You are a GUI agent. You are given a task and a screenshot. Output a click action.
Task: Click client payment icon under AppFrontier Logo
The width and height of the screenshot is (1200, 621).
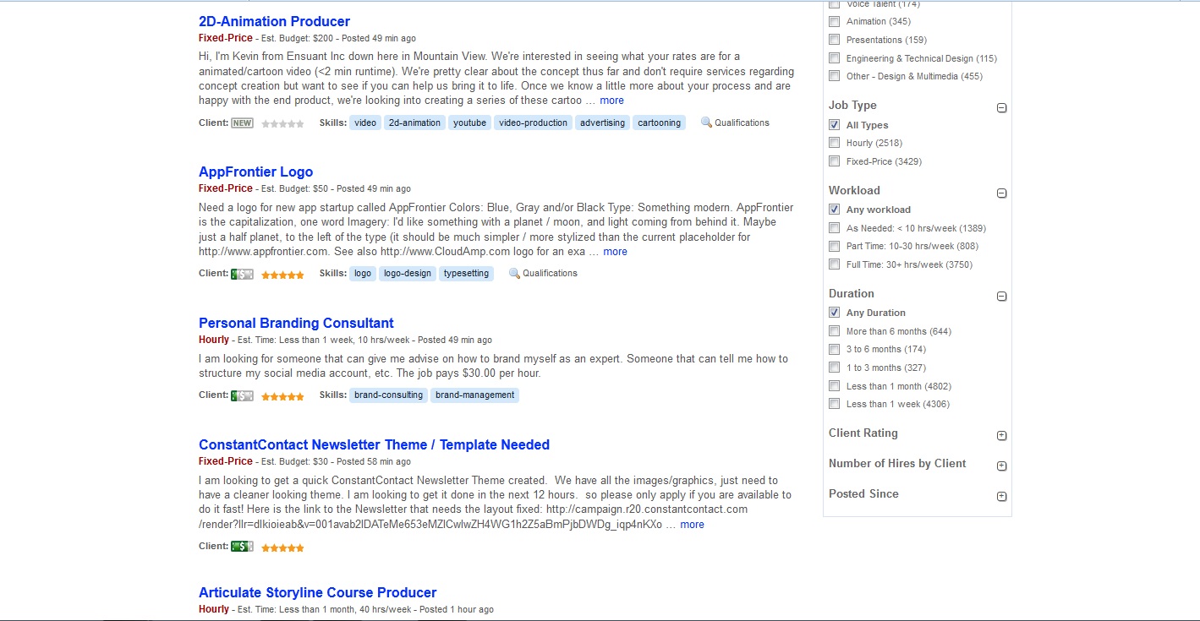pos(242,274)
